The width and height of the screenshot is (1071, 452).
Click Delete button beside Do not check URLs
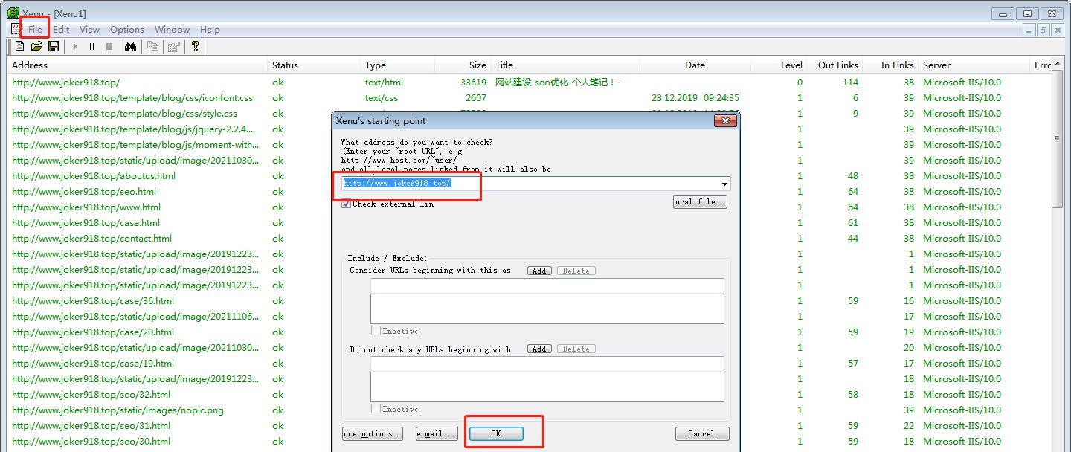(x=576, y=349)
